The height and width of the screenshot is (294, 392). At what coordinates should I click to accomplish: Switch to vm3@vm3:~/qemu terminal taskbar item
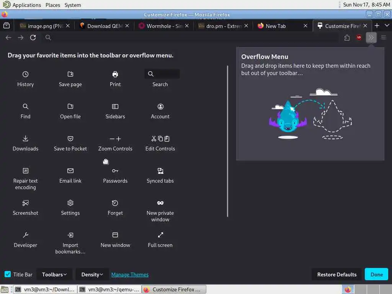pos(109,289)
